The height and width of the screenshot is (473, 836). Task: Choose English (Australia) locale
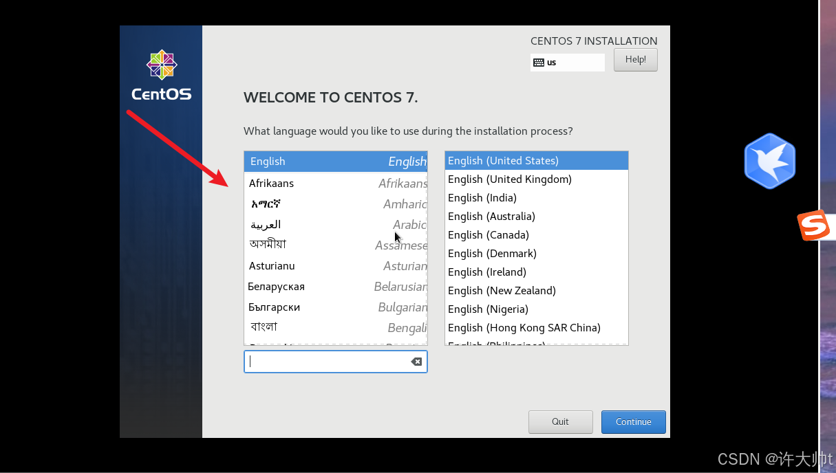coord(537,217)
